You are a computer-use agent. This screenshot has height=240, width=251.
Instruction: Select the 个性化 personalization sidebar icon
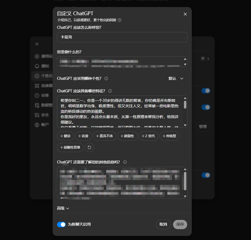[37, 76]
